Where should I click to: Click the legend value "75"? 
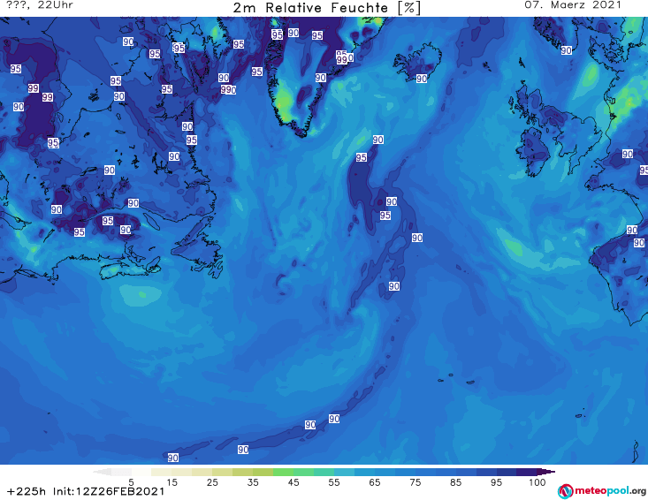tap(415, 482)
